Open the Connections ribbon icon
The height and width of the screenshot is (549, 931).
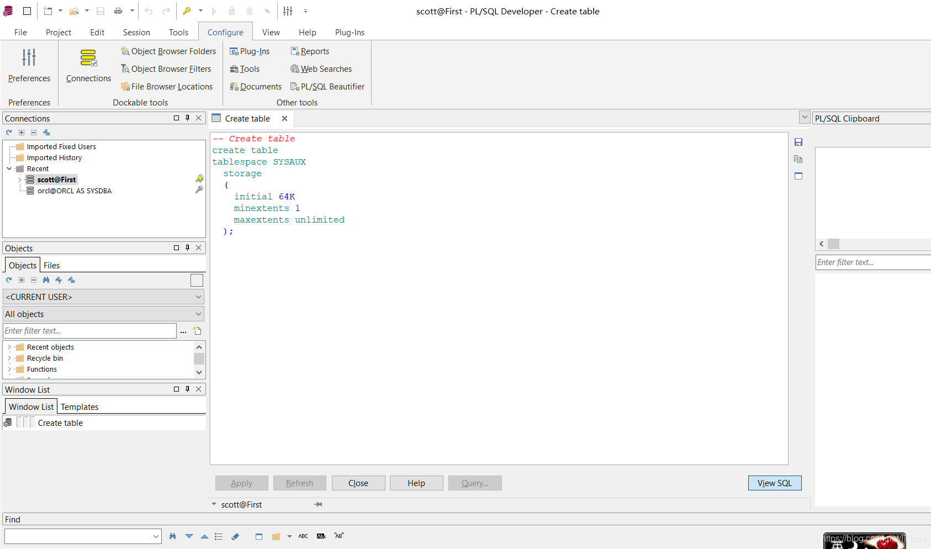88,57
